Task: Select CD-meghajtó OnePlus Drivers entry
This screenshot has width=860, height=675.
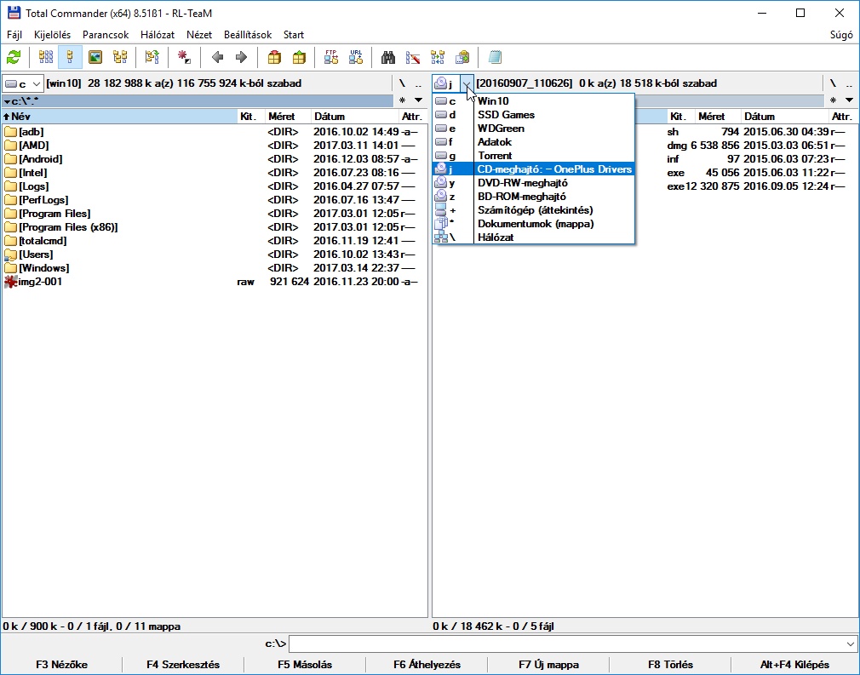Action: 534,169
